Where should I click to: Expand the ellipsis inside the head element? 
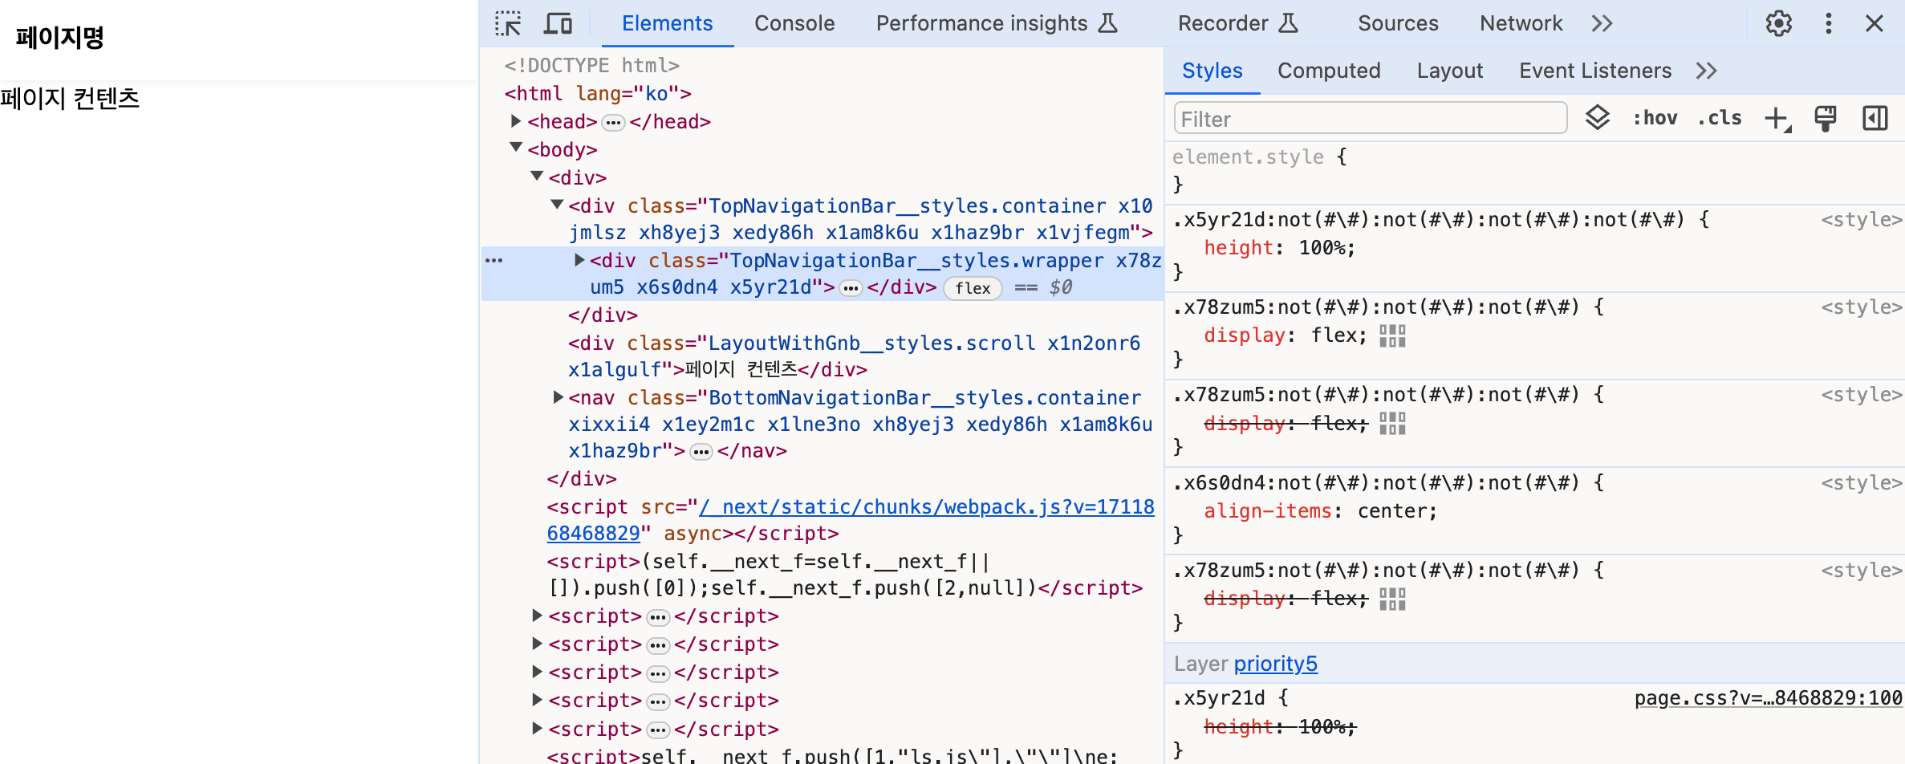[613, 123]
